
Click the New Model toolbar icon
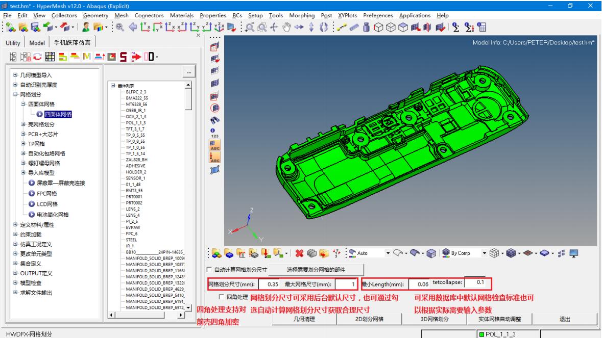pyautogui.click(x=11, y=27)
